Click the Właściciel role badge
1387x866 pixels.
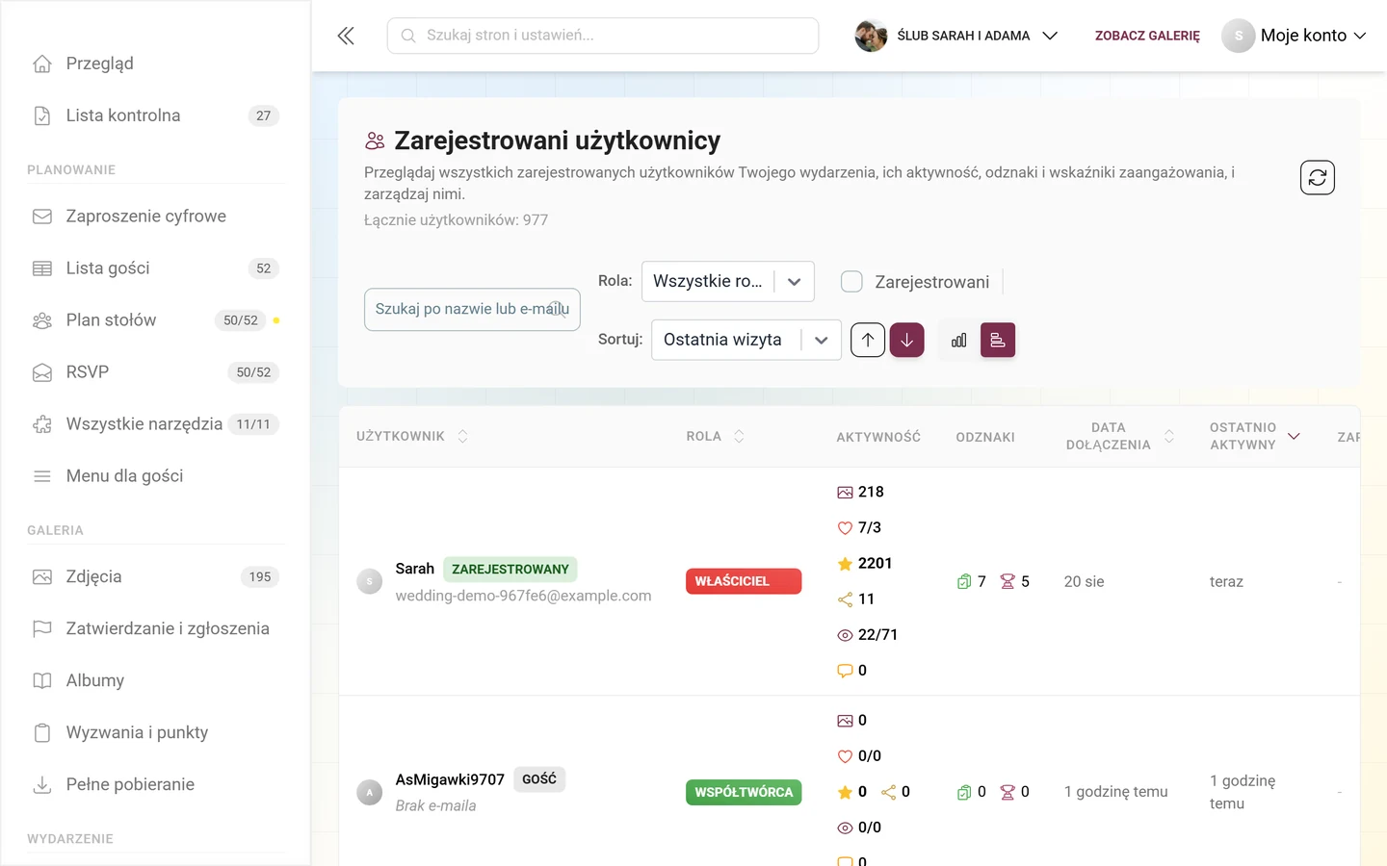744,581
